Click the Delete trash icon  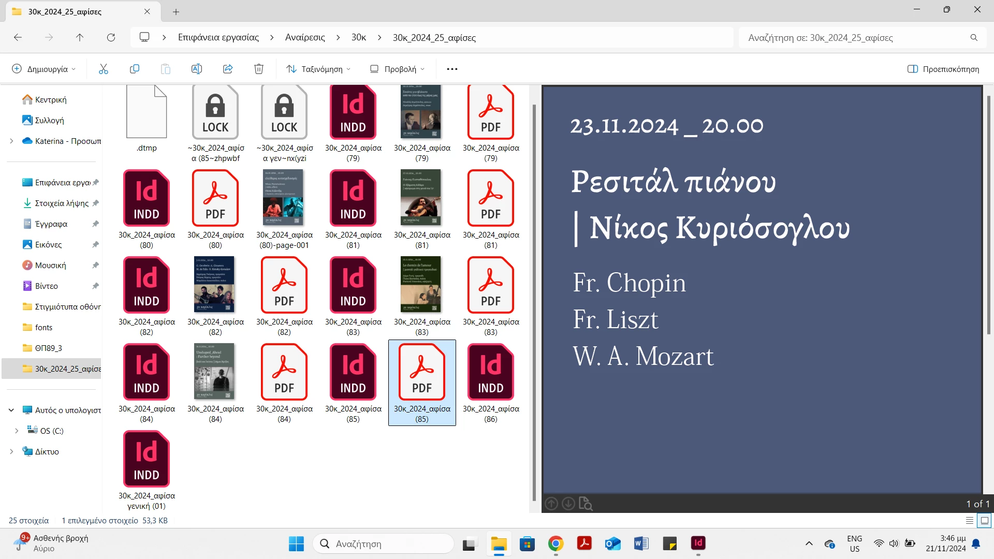(259, 69)
